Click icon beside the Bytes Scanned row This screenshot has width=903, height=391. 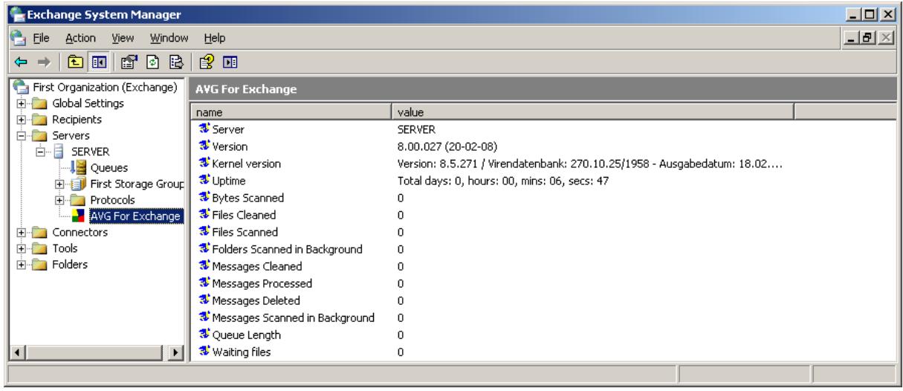coord(204,198)
